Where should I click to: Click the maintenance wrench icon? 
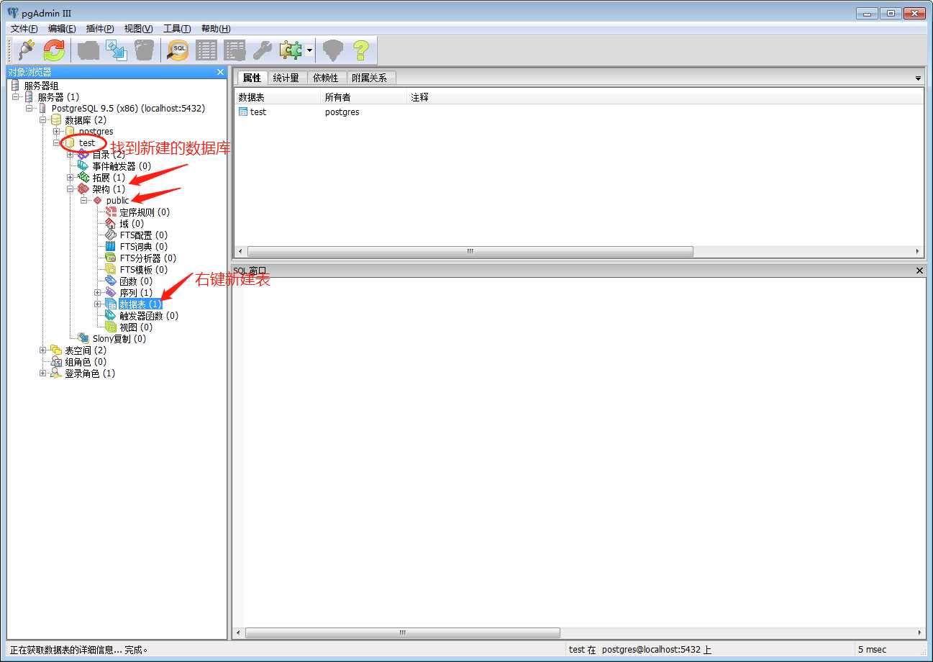point(263,50)
